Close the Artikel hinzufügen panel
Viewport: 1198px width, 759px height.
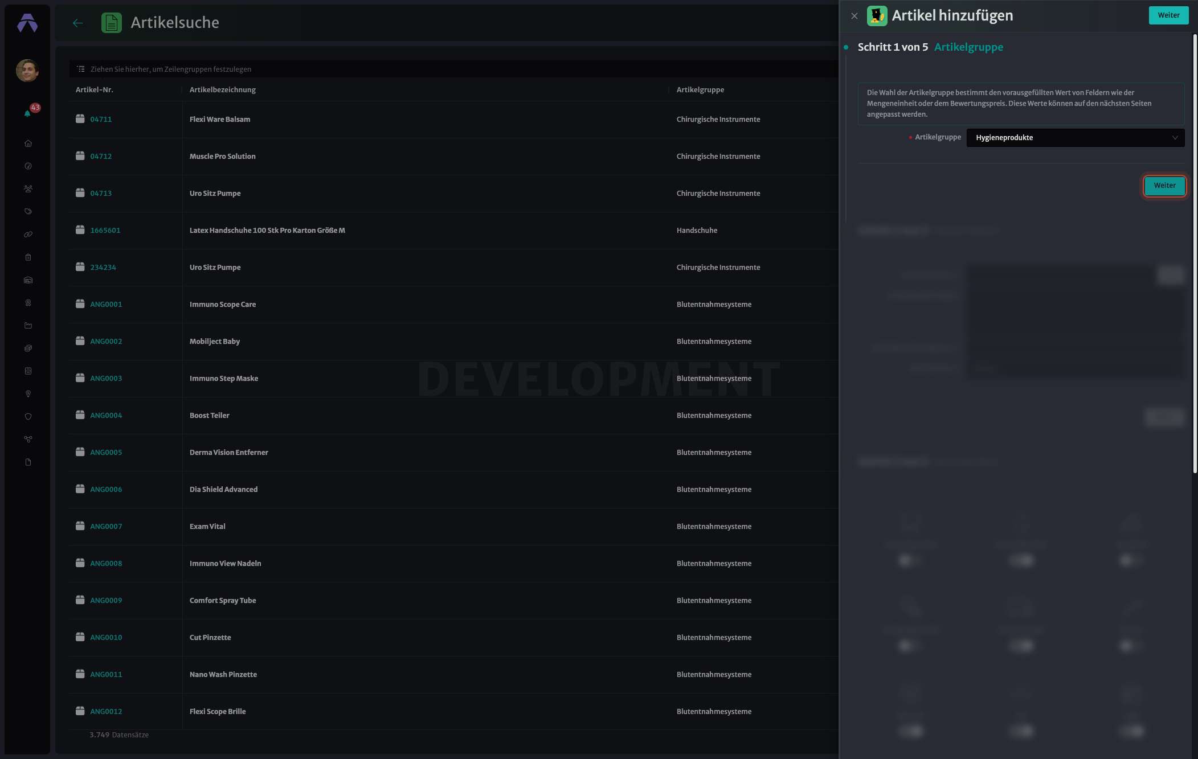854,16
